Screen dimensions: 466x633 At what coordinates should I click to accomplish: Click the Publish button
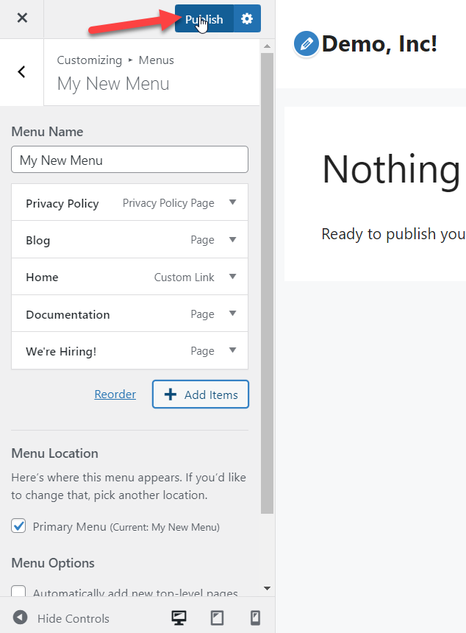click(x=204, y=19)
